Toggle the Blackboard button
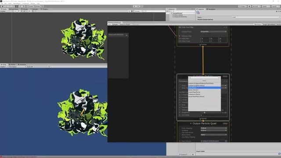 [258, 25]
